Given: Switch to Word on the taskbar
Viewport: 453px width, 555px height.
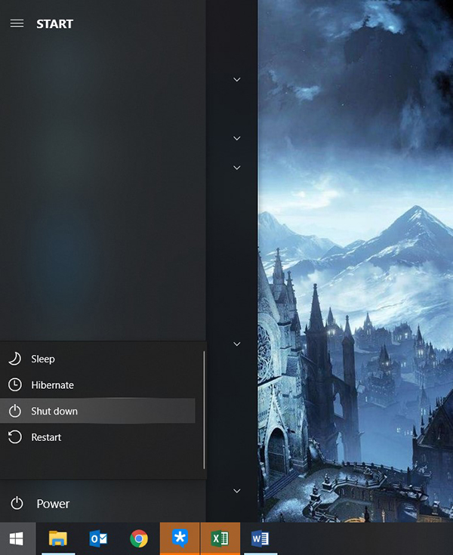Looking at the screenshot, I should [260, 538].
